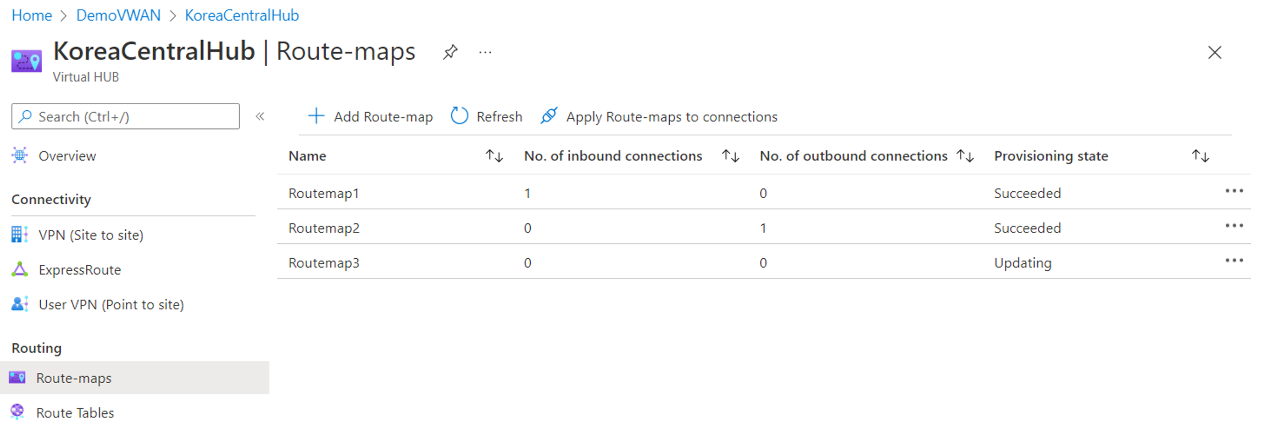The height and width of the screenshot is (436, 1269).
Task: Toggle sort on the Name column
Action: (x=494, y=155)
